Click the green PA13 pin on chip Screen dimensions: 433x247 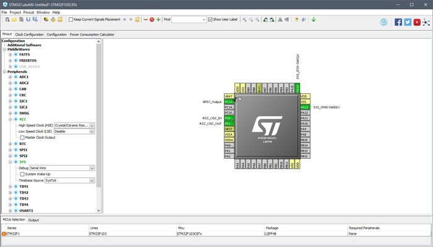pyautogui.click(x=305, y=107)
